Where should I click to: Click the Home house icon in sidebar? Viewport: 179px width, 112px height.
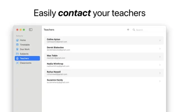click(17, 40)
